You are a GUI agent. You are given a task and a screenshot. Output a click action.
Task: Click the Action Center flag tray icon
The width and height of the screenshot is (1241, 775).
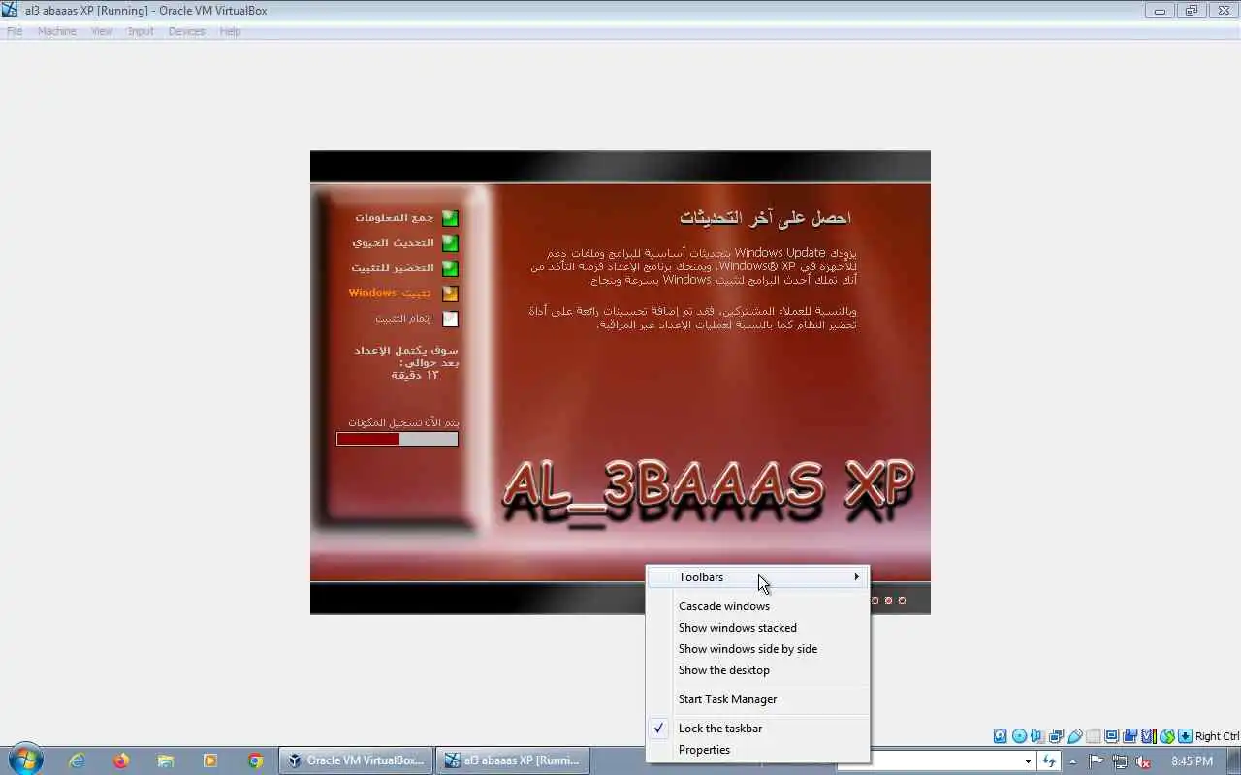[1097, 761]
